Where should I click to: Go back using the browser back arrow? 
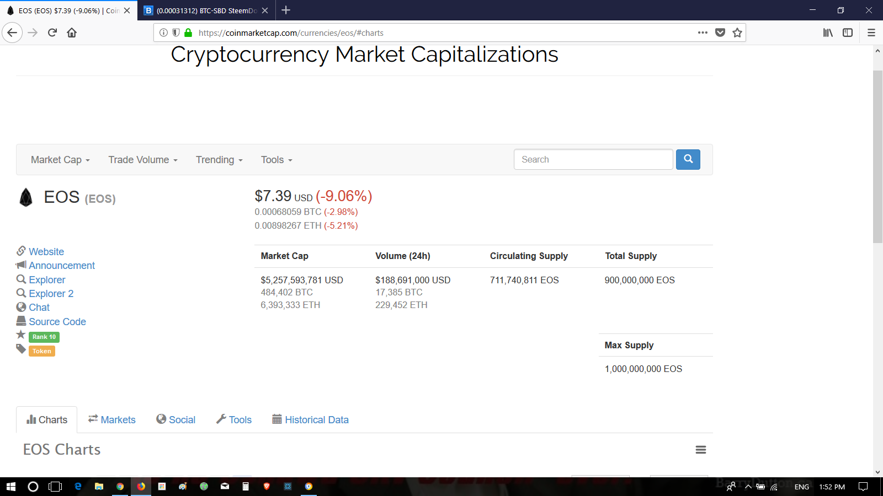coord(12,33)
